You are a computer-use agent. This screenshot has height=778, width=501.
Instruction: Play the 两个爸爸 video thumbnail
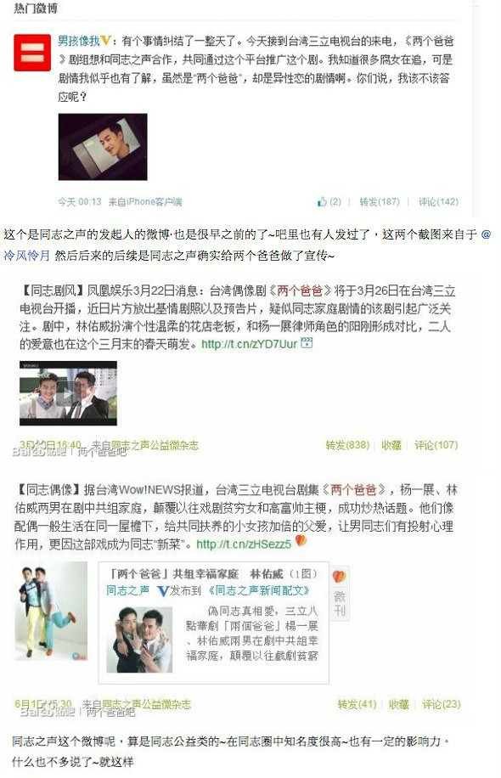68,393
